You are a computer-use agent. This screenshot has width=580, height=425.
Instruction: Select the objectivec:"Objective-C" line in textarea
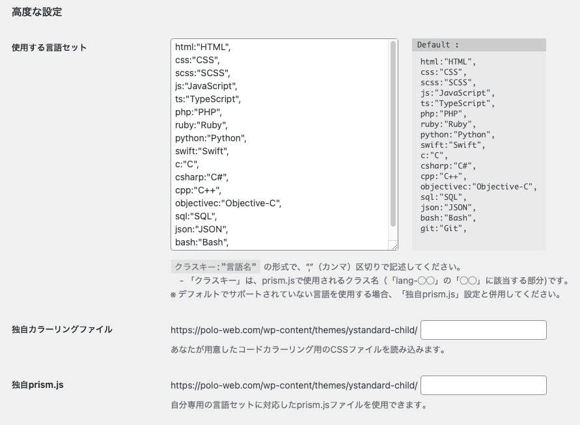[x=228, y=203]
